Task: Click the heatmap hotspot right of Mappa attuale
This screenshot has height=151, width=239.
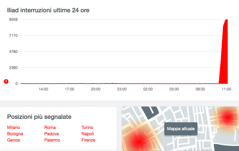Action: (x=228, y=118)
